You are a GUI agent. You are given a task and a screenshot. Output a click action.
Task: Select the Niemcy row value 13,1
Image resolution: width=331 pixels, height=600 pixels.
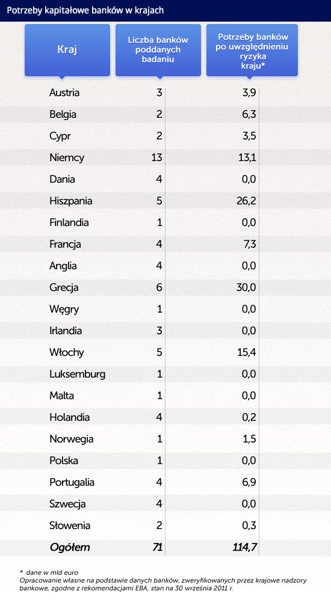tap(246, 158)
